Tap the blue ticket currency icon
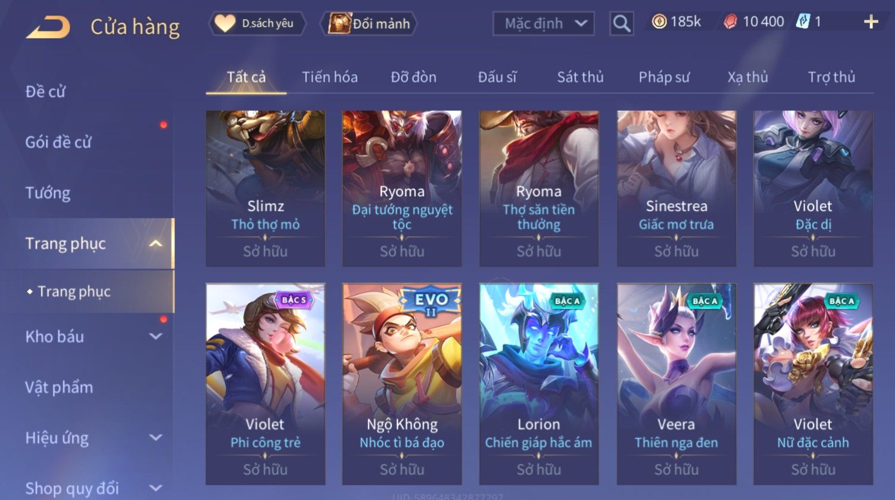Viewport: 895px width, 500px height. [803, 22]
